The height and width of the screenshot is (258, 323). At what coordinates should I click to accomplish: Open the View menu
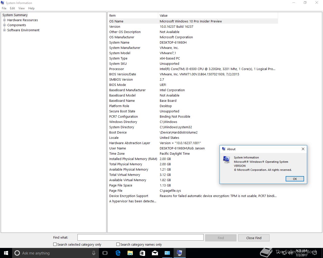21,8
